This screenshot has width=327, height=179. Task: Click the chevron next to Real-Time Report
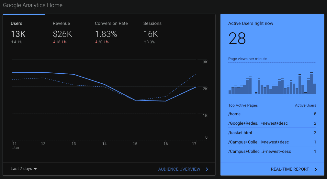(x=316, y=169)
